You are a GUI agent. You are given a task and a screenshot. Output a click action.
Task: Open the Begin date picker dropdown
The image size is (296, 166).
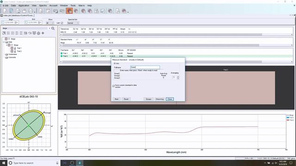(17, 23)
